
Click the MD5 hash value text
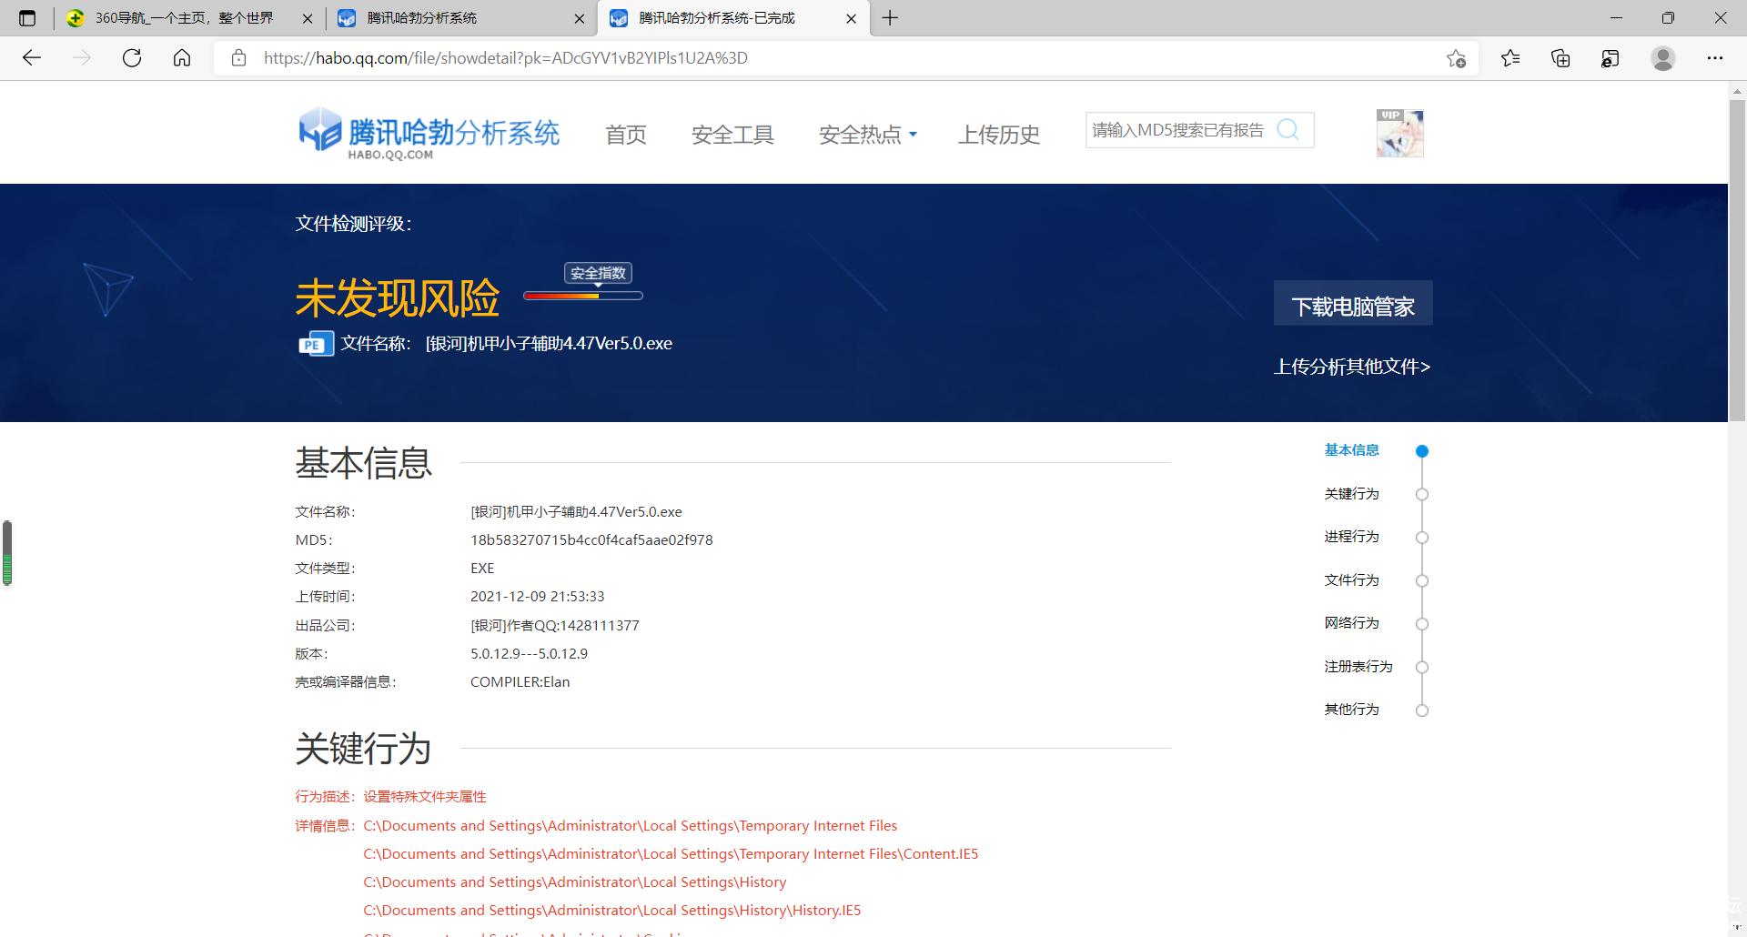point(591,540)
